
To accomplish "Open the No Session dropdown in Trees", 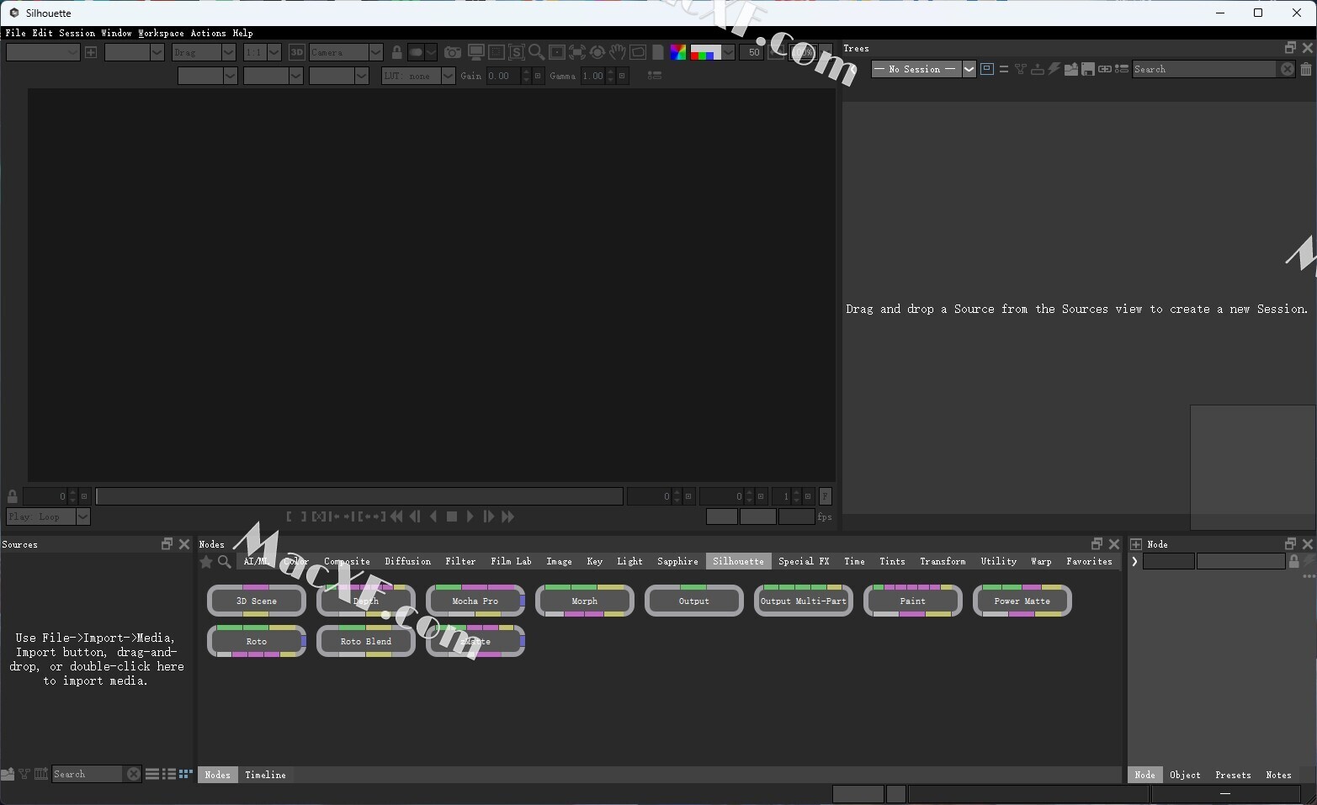I will (x=923, y=69).
